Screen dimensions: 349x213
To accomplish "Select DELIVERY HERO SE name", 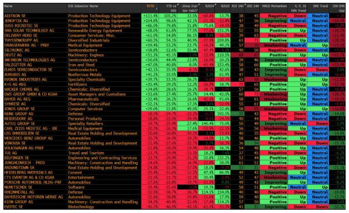I will click(20, 35).
